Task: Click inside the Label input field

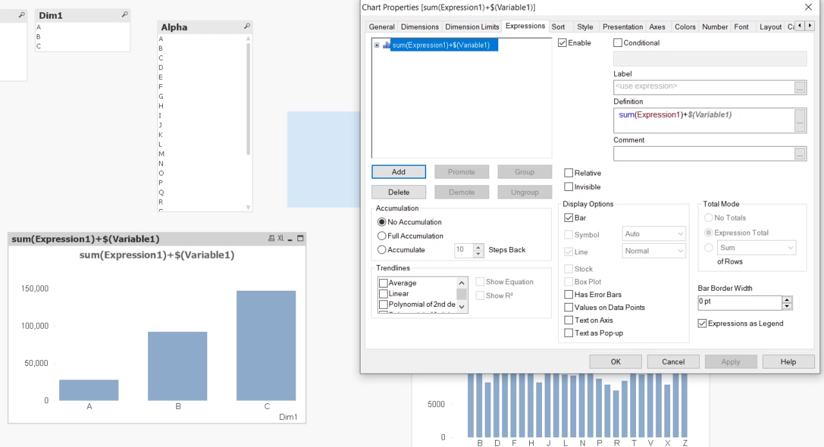Action: coord(704,87)
